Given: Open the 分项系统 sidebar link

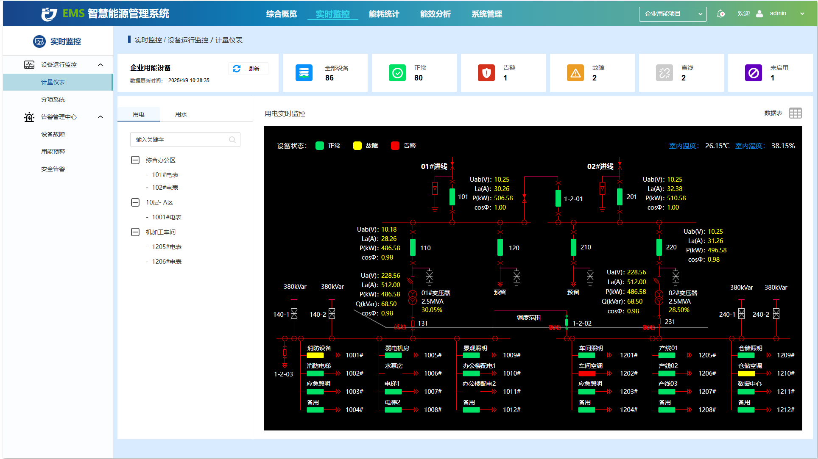Looking at the screenshot, I should [53, 100].
